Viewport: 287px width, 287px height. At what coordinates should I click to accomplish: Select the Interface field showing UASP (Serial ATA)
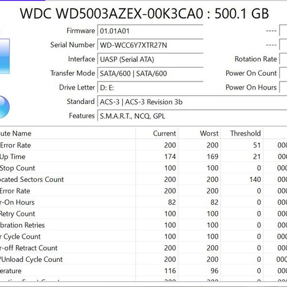pos(150,59)
